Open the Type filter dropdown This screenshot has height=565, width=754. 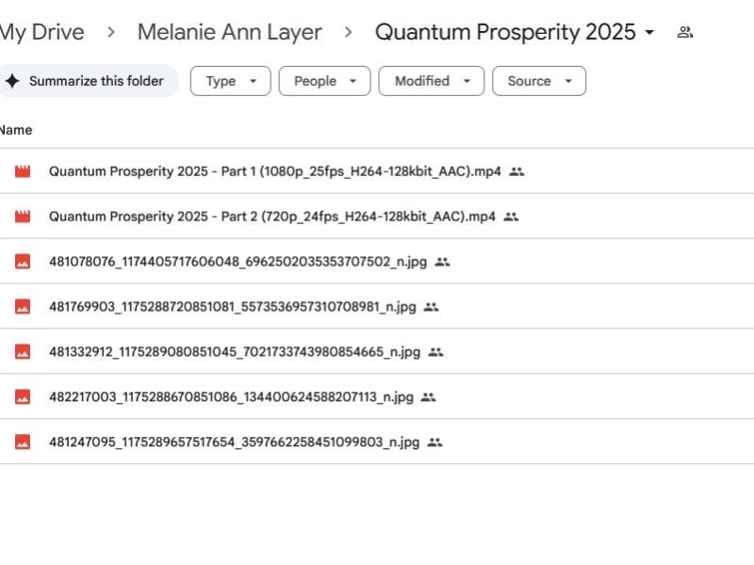230,81
